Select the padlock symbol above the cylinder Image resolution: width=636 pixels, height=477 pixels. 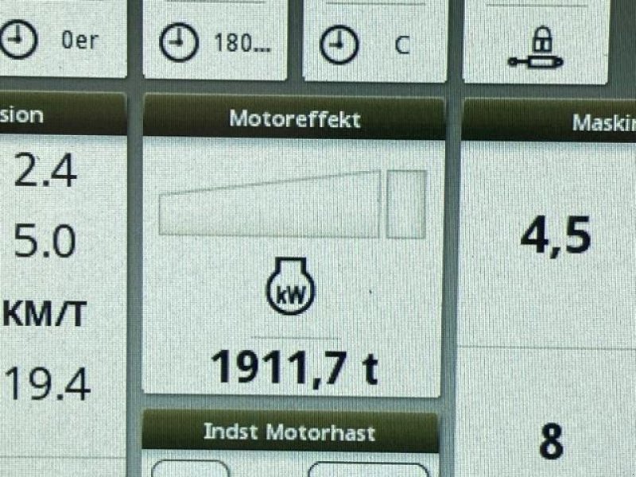point(541,39)
